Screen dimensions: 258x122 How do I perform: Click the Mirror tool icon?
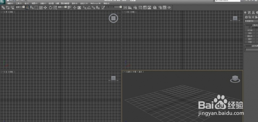(125, 7)
